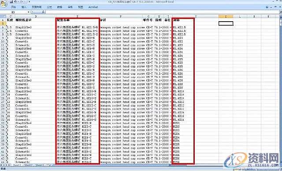Viewport: 282px width, 171px height.
Task: Click the 零件号 header cell
Action: [148, 20]
